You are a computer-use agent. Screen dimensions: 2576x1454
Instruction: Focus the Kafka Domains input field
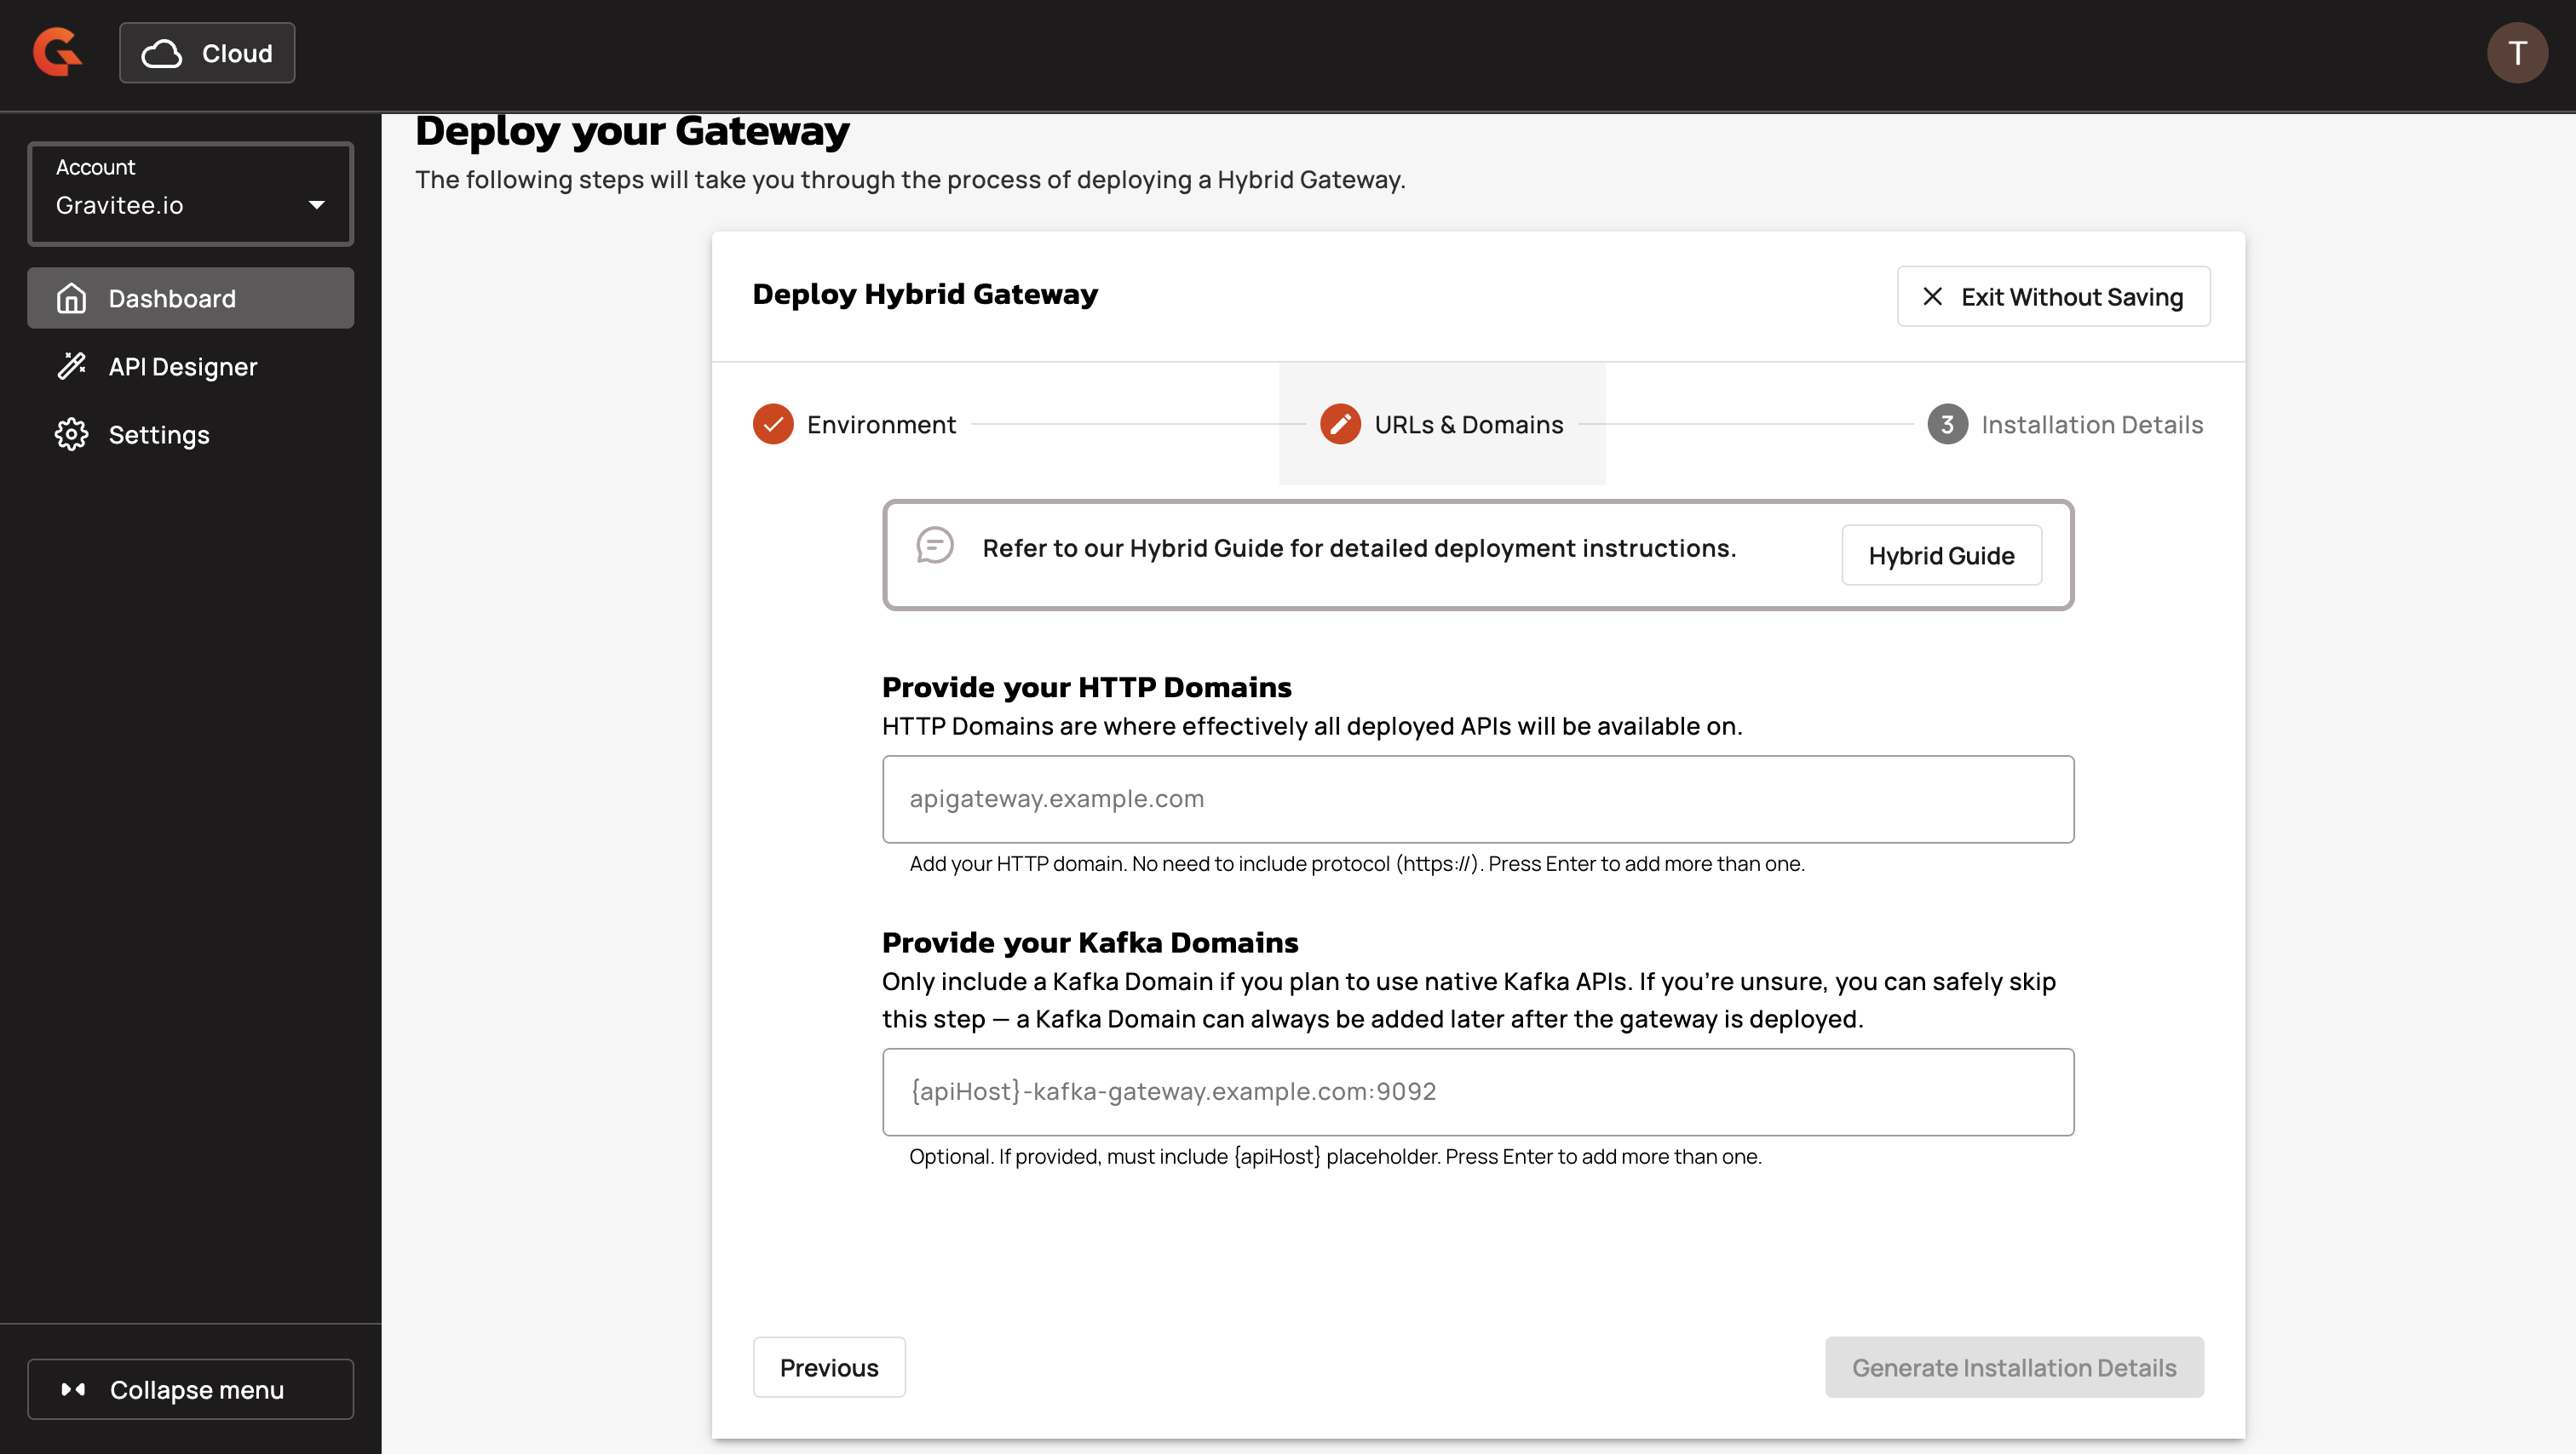pyautogui.click(x=1477, y=1090)
